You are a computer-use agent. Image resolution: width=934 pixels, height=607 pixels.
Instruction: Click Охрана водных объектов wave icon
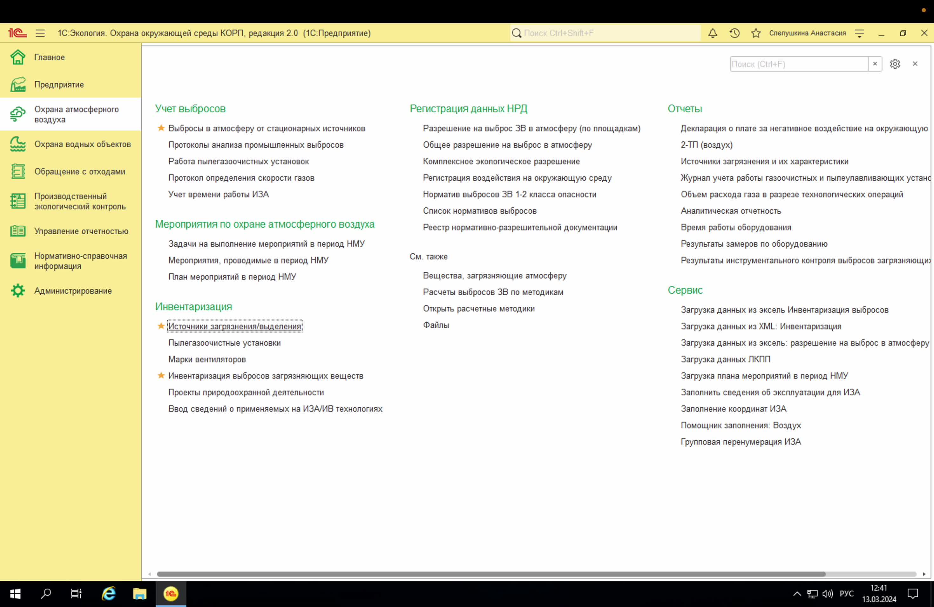(x=18, y=144)
